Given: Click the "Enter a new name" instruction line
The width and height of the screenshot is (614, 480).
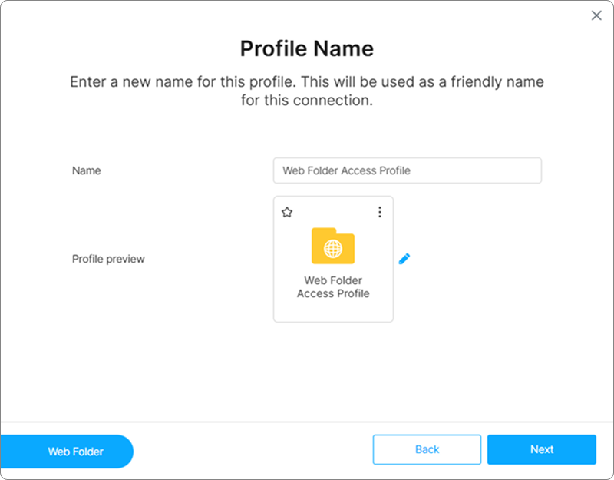Looking at the screenshot, I should [x=307, y=81].
